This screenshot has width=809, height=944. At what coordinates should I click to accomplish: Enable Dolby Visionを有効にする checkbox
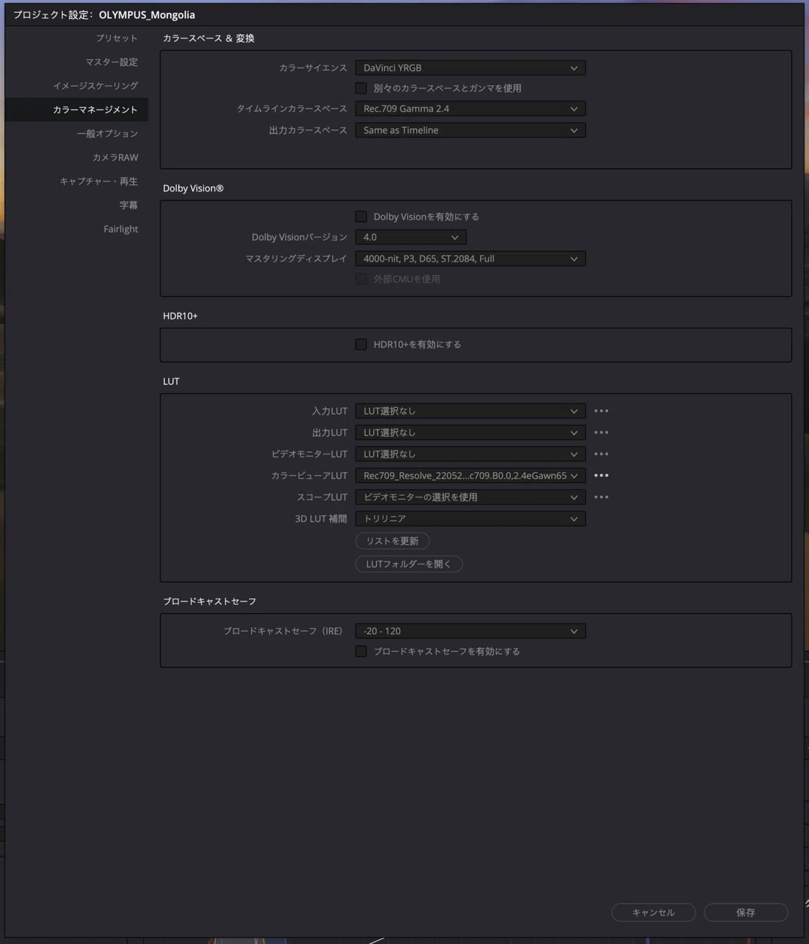[x=361, y=216]
